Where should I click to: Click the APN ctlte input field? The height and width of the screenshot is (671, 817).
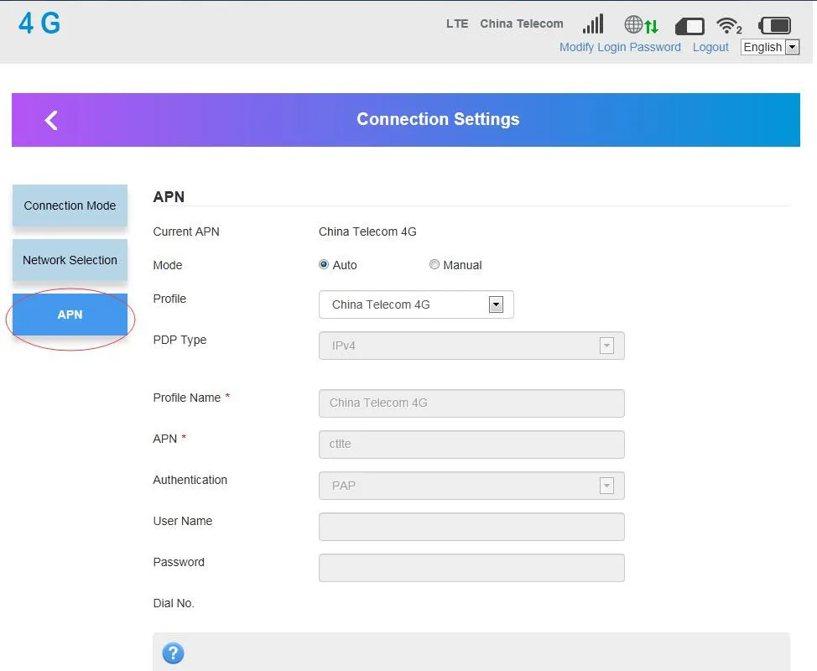click(471, 445)
